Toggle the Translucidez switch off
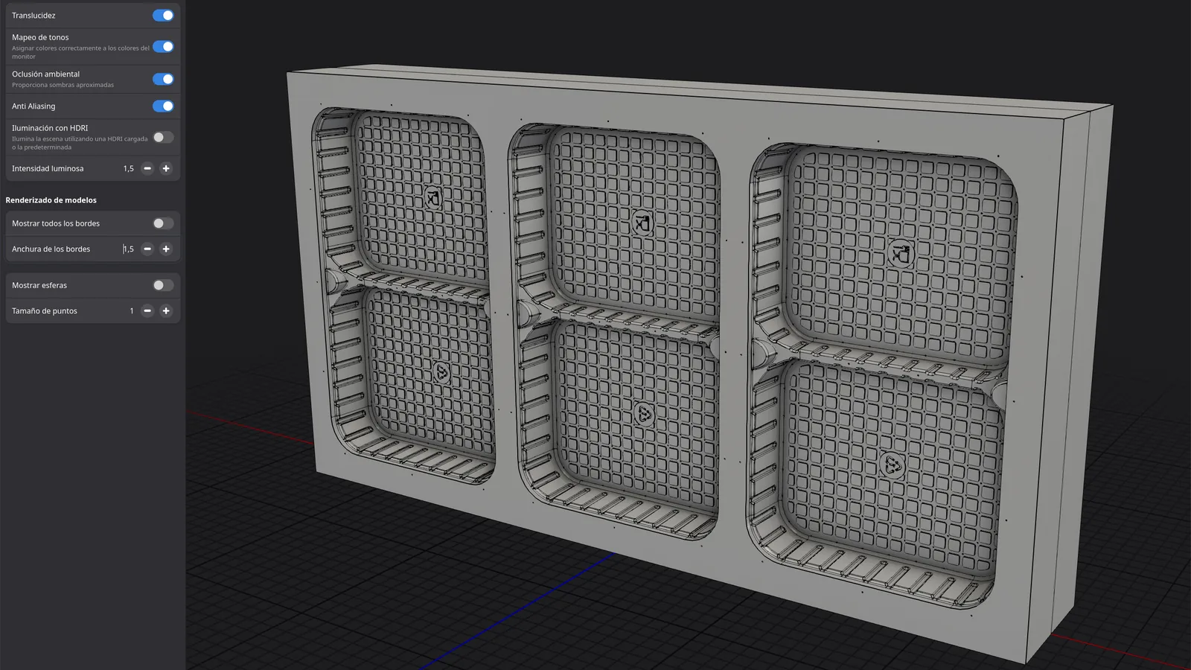Viewport: 1191px width, 670px height. pos(163,15)
